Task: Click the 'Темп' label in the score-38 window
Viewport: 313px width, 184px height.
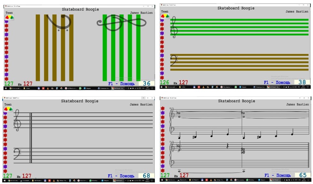Action: (165, 11)
